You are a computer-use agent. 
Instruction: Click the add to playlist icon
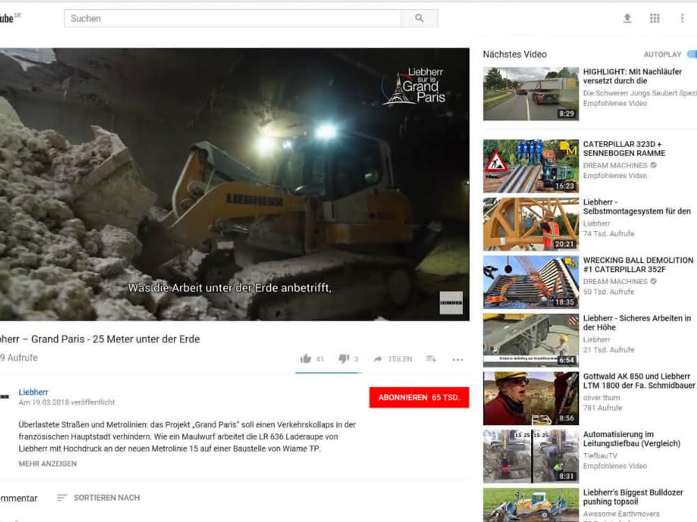[x=431, y=358]
